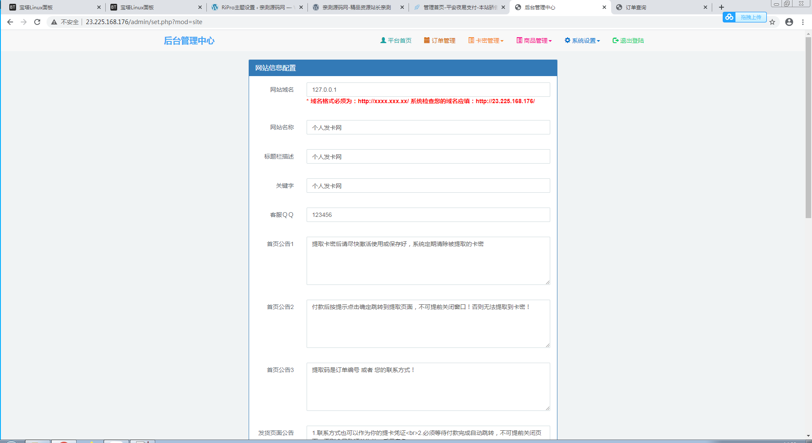
Task: Bookmark this page with the star icon
Action: point(772,22)
